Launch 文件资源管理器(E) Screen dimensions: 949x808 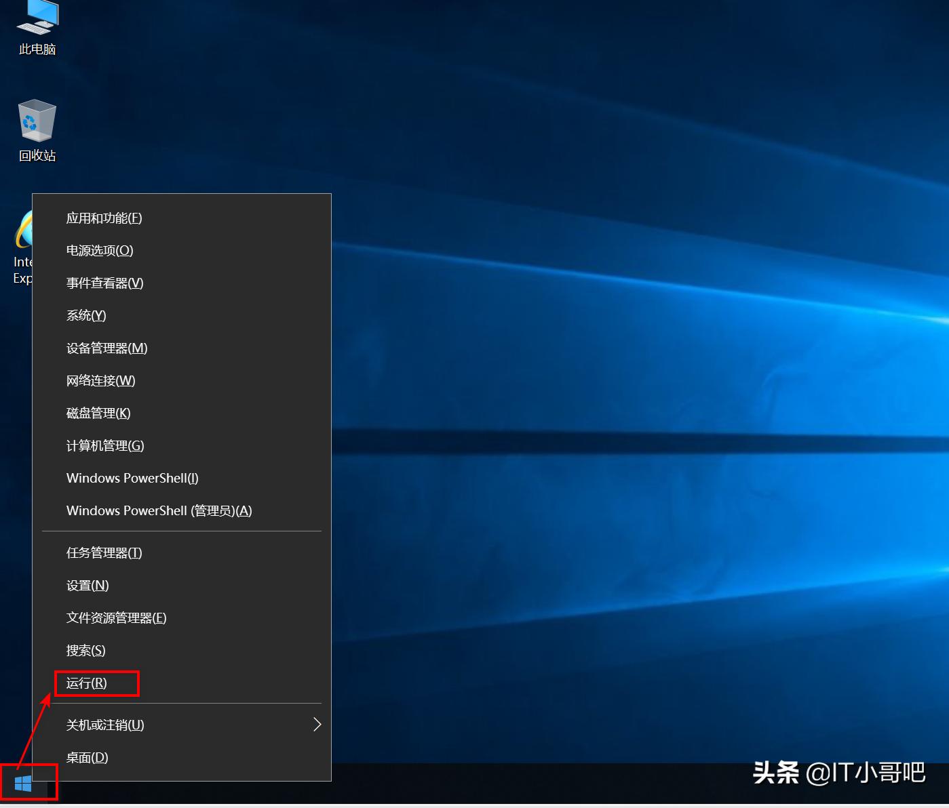(x=115, y=618)
